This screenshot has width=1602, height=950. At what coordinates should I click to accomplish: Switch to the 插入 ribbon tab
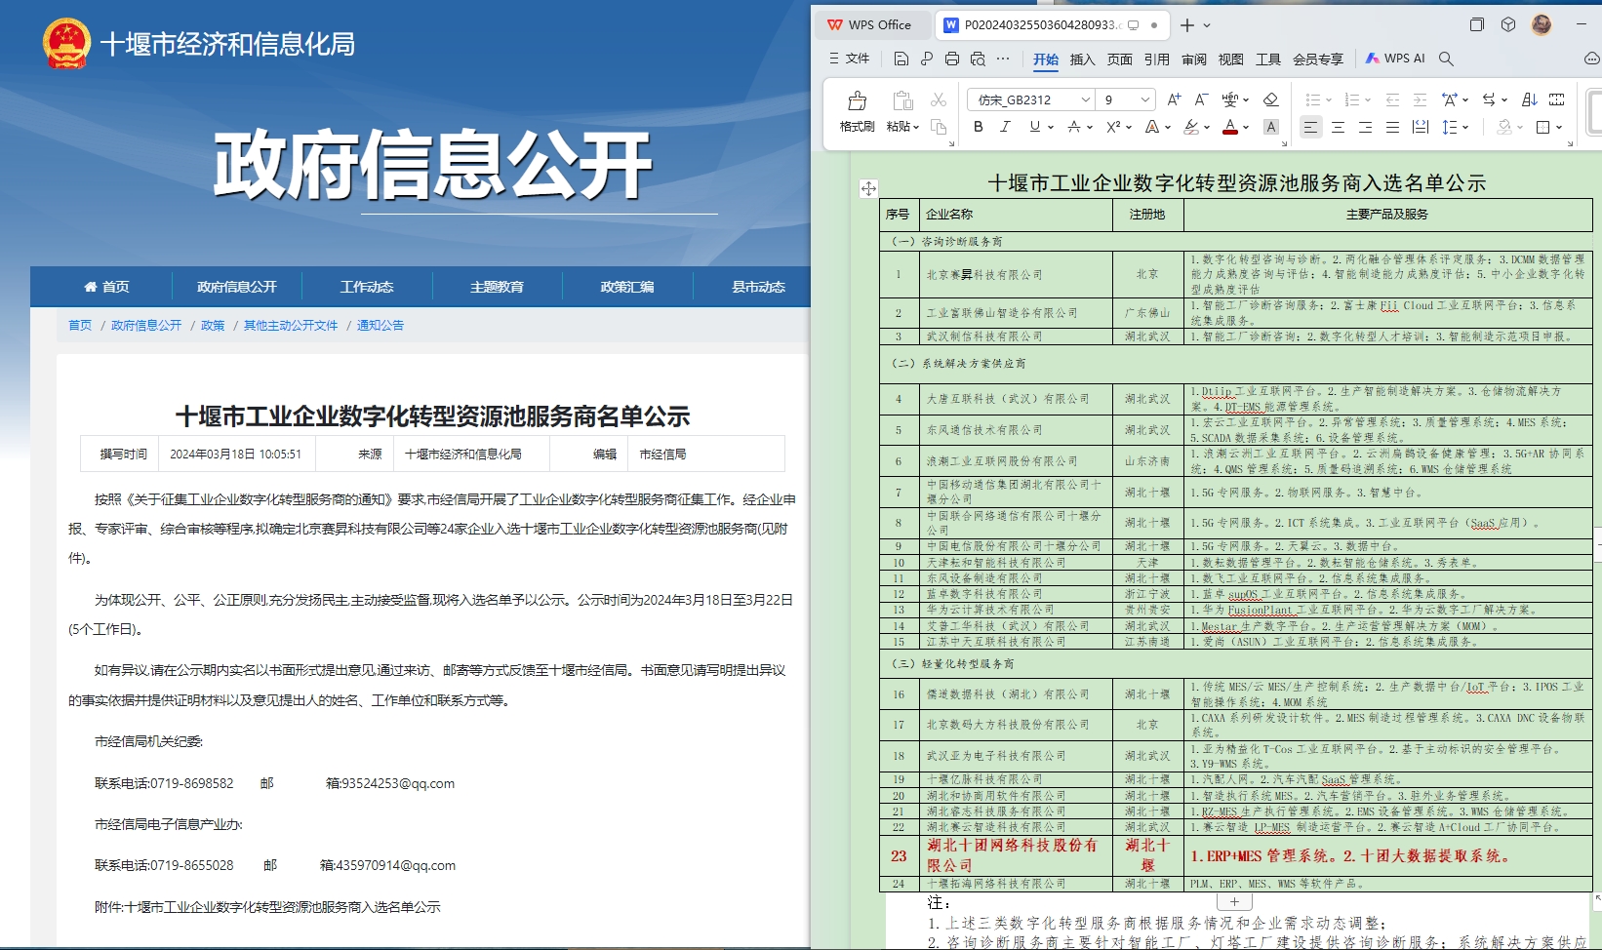pyautogui.click(x=1083, y=59)
